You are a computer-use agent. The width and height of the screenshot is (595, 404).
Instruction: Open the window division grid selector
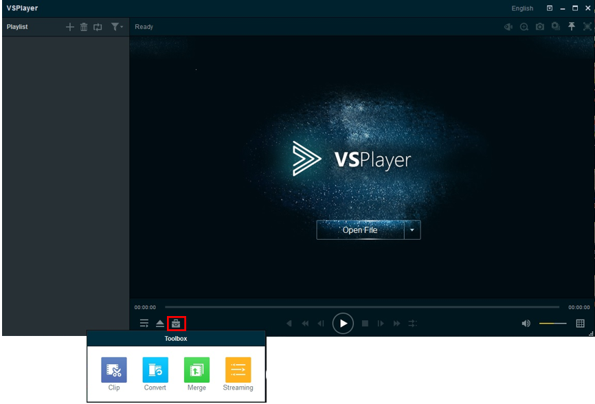click(581, 324)
